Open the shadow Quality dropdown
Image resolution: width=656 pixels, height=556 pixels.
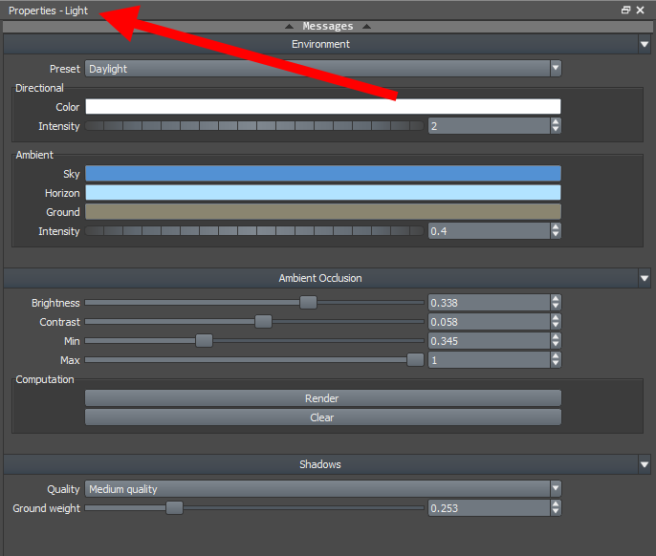323,489
